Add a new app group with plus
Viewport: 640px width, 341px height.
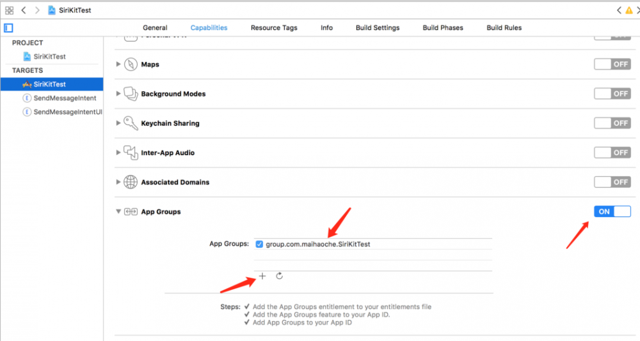262,277
